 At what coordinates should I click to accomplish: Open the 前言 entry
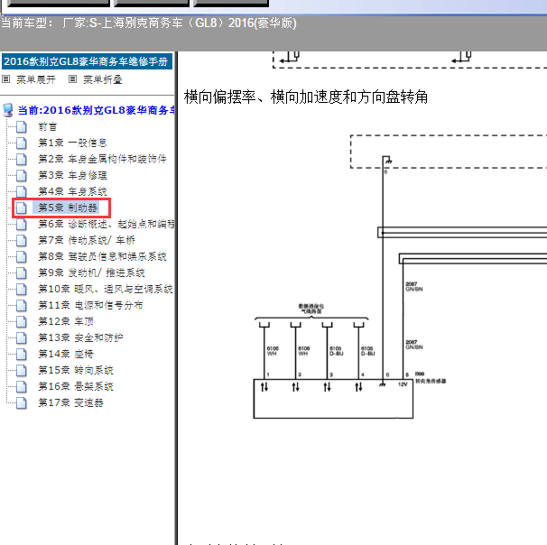48,126
